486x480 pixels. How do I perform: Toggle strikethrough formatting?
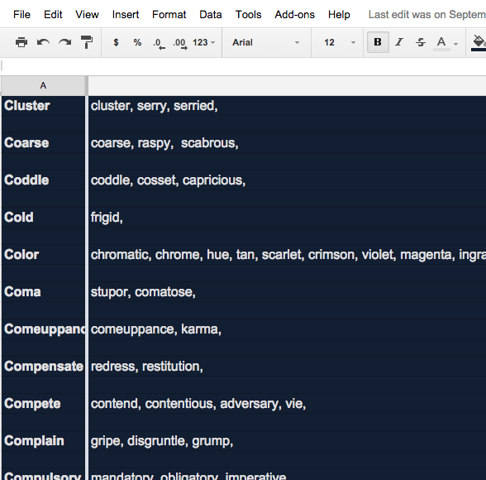(421, 42)
